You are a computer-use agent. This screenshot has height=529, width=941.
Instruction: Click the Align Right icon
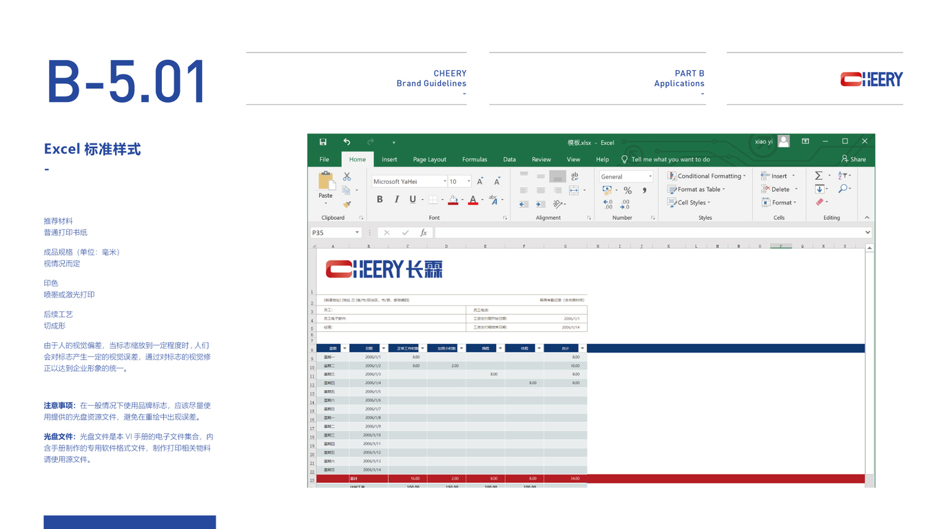click(557, 190)
